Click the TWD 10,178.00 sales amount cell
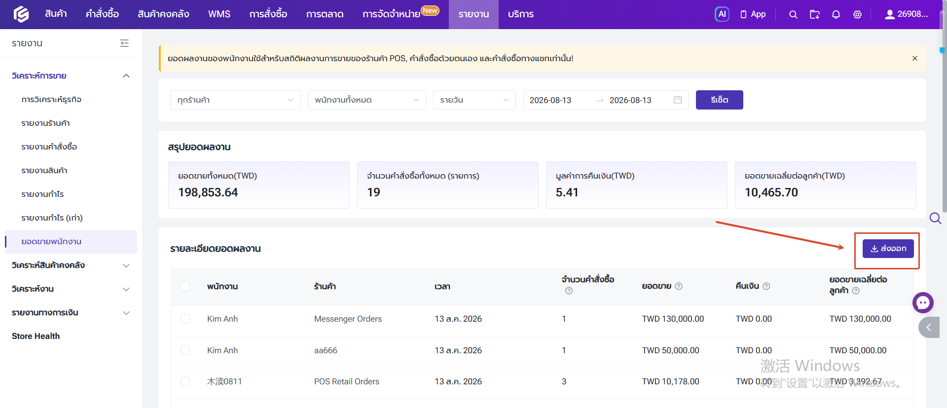The image size is (947, 408). pyautogui.click(x=671, y=382)
